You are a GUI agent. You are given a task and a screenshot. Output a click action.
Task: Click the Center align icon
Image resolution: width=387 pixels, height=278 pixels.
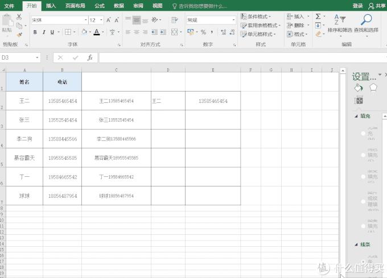(137, 32)
